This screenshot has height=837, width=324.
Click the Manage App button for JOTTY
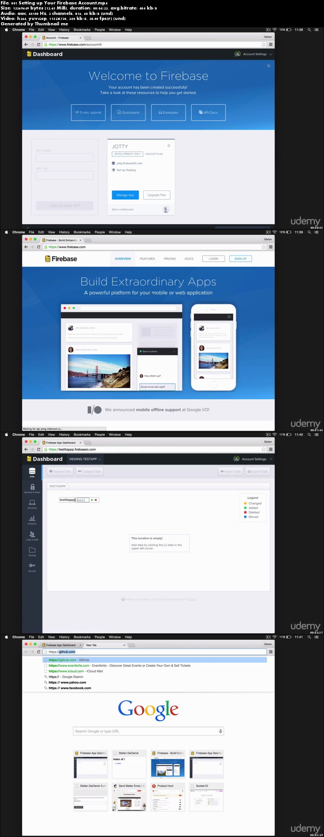[125, 195]
